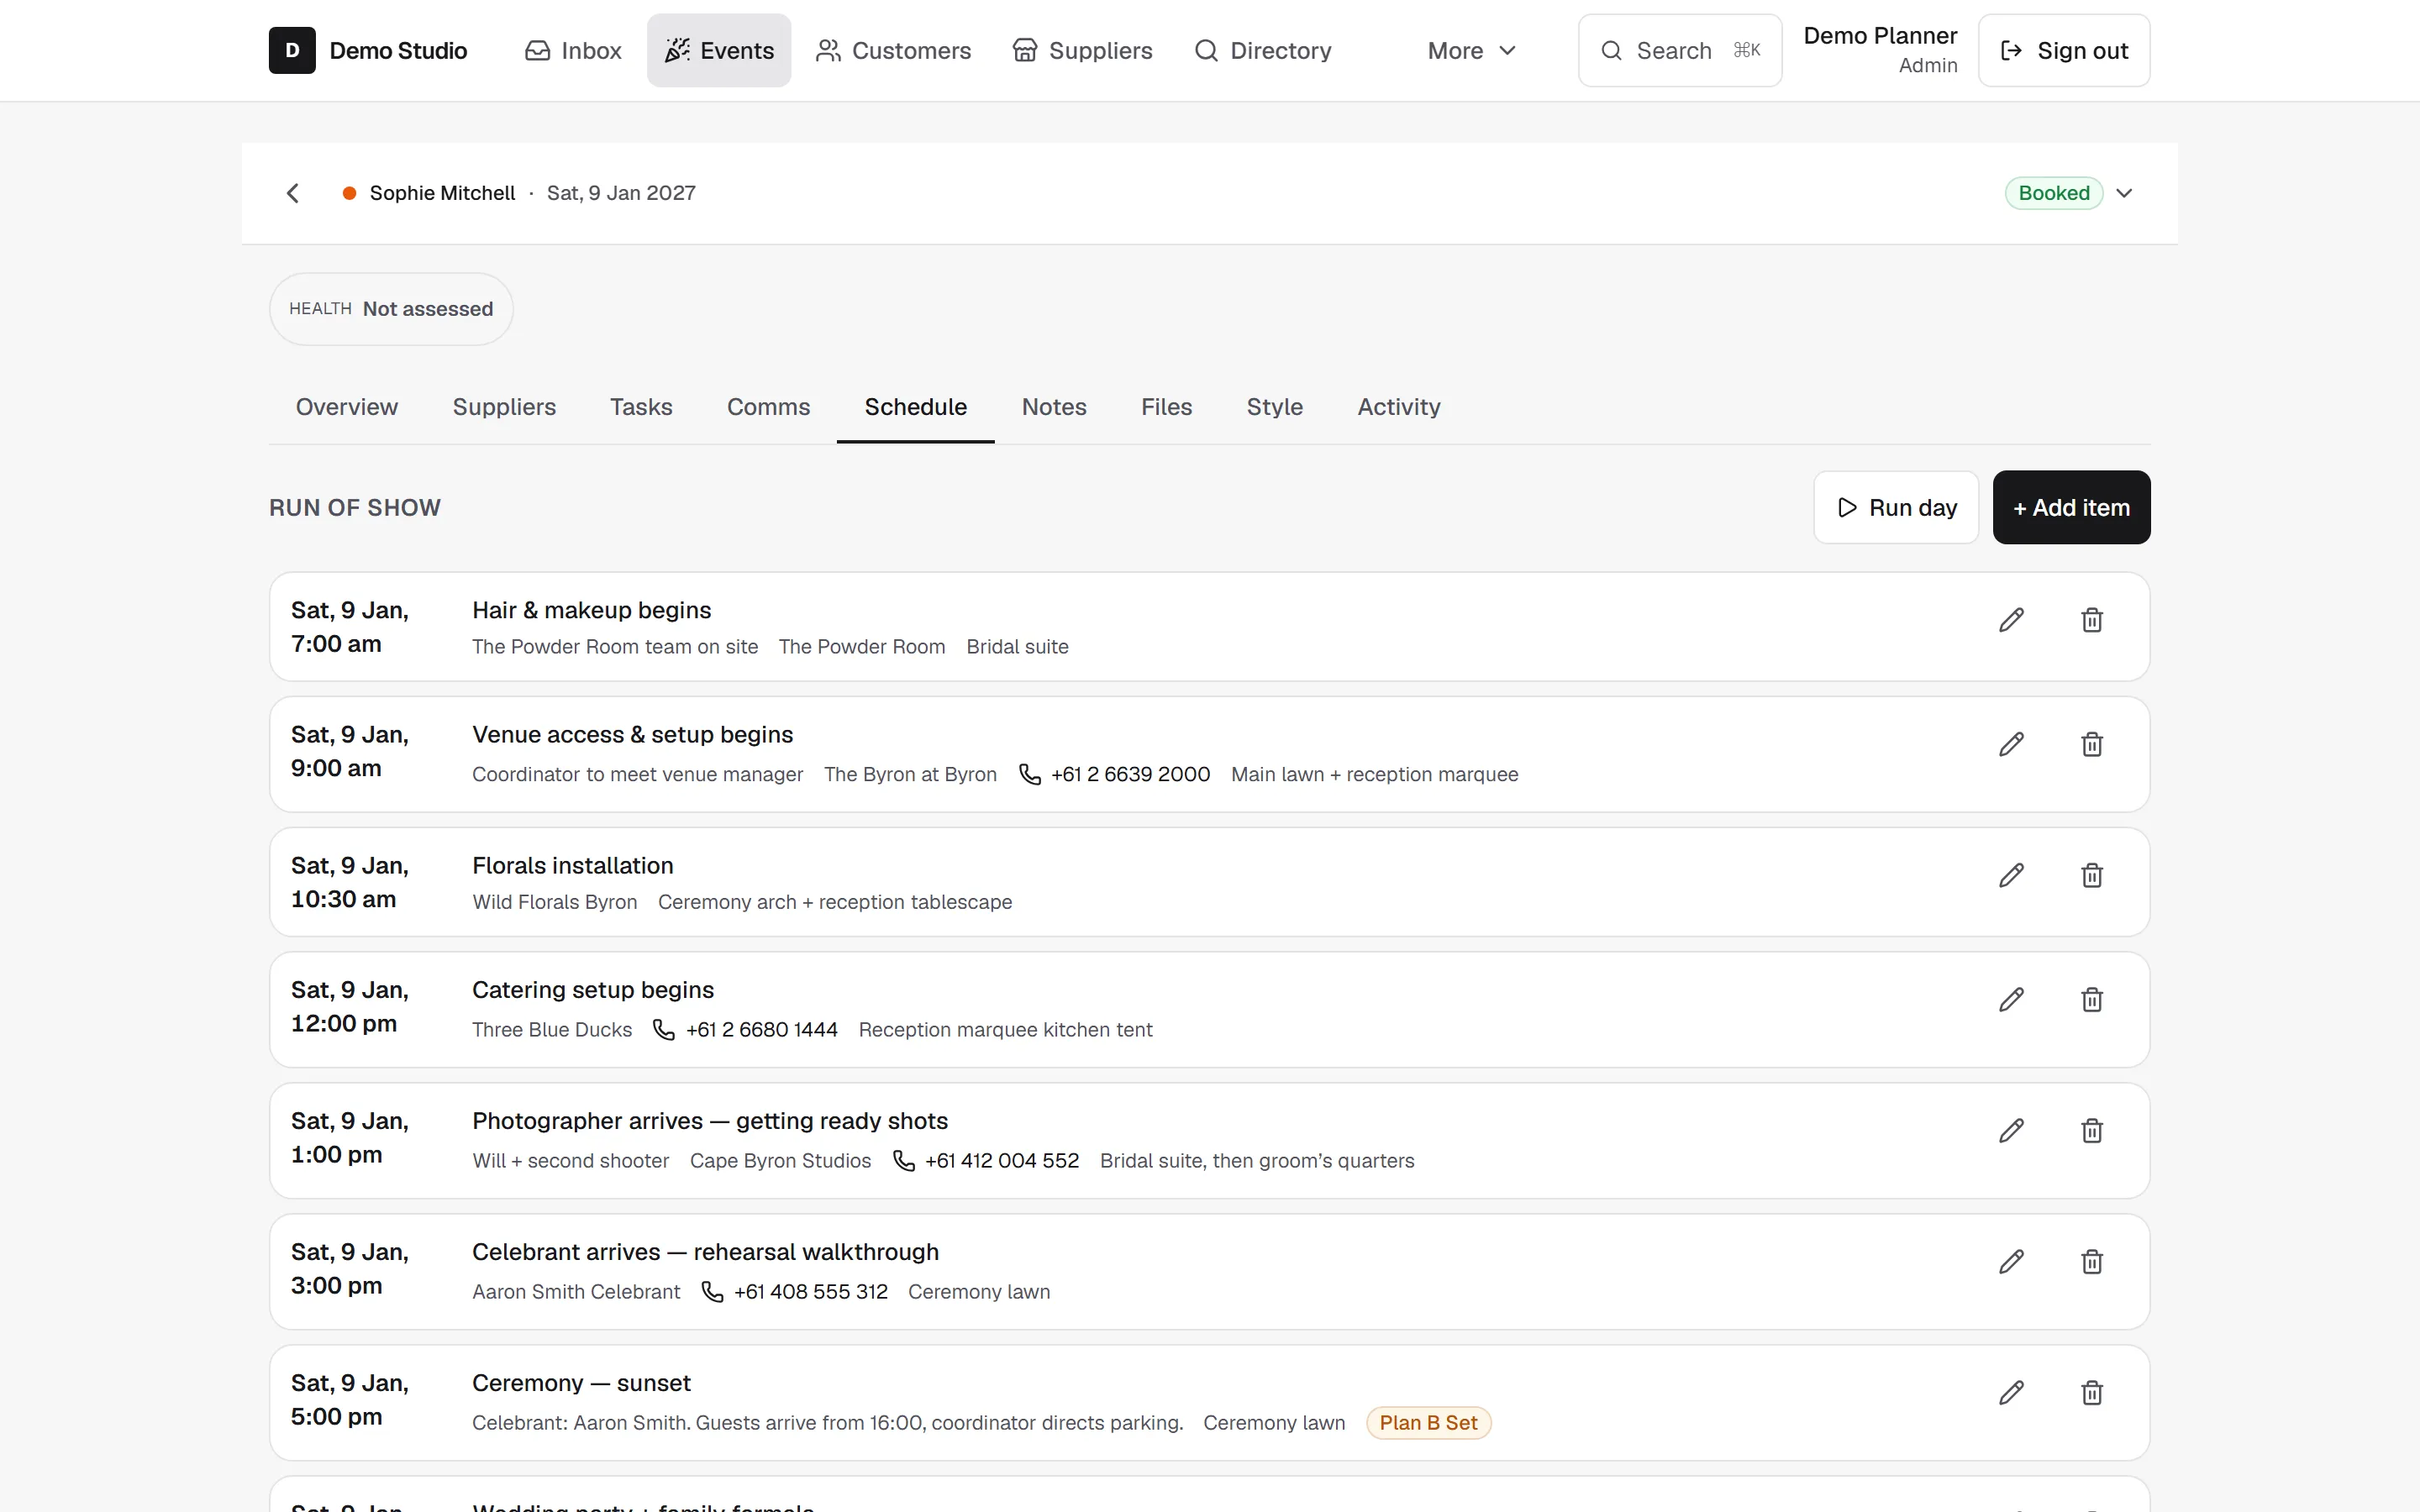Delete the Photographer arrives item

coord(2091,1130)
